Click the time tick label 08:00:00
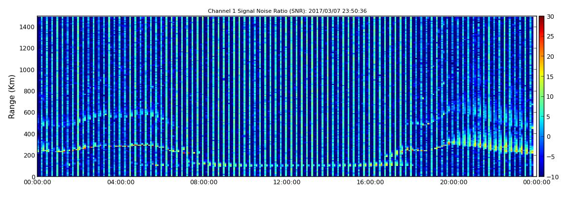The image size is (568, 201). coord(203,183)
